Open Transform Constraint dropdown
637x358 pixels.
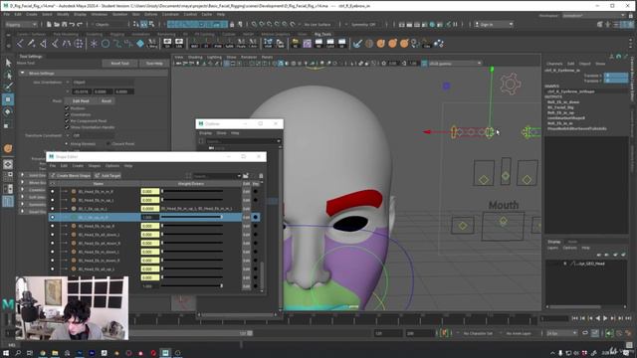[94, 135]
